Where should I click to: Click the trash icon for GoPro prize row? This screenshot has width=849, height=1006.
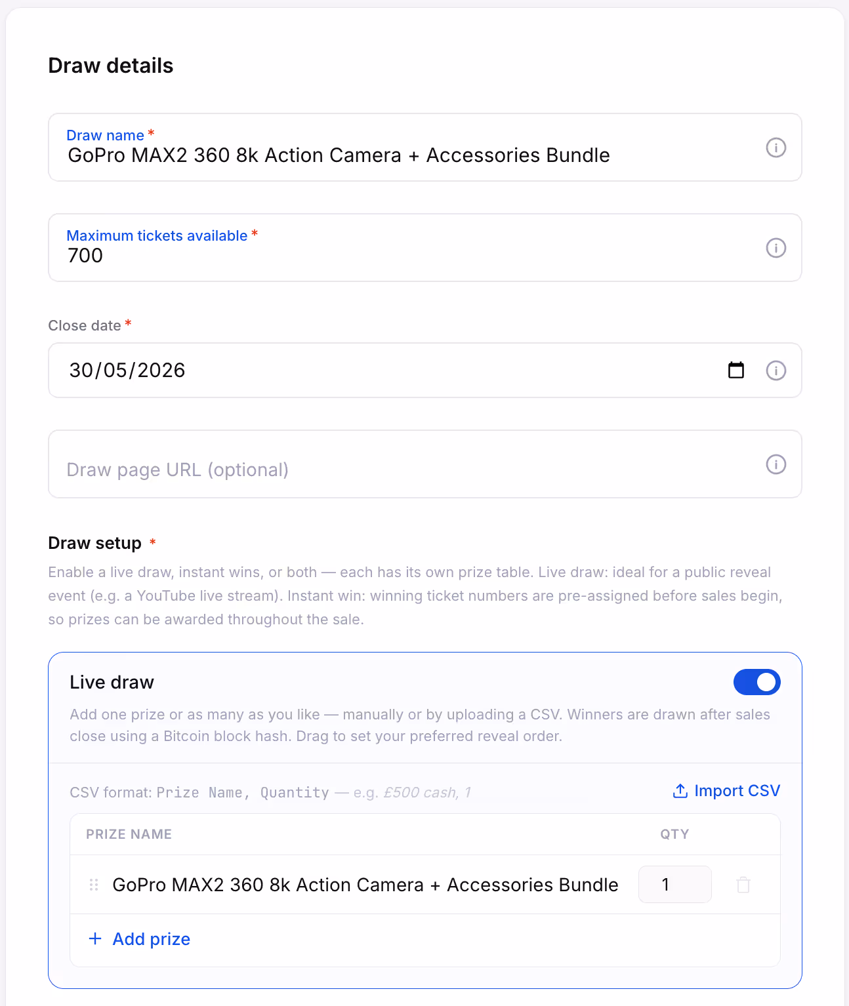743,885
